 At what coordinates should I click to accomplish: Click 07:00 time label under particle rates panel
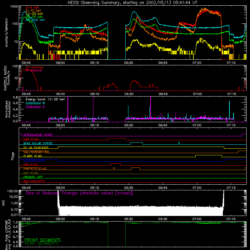197,94
